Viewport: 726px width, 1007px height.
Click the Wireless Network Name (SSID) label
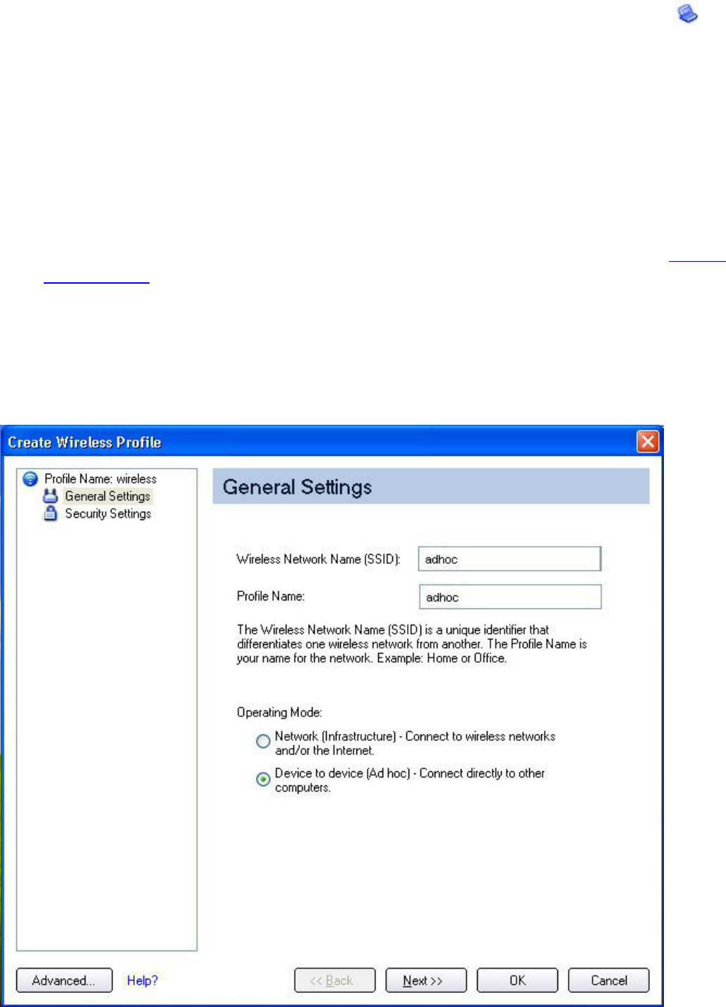(318, 560)
